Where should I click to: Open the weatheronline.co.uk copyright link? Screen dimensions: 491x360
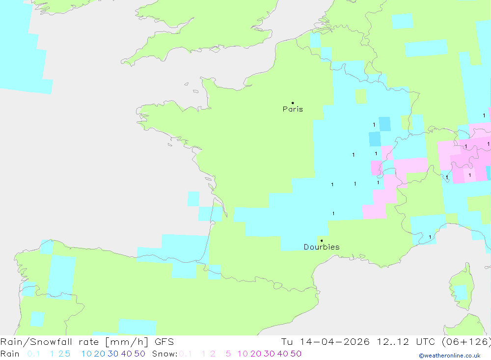click(x=450, y=356)
